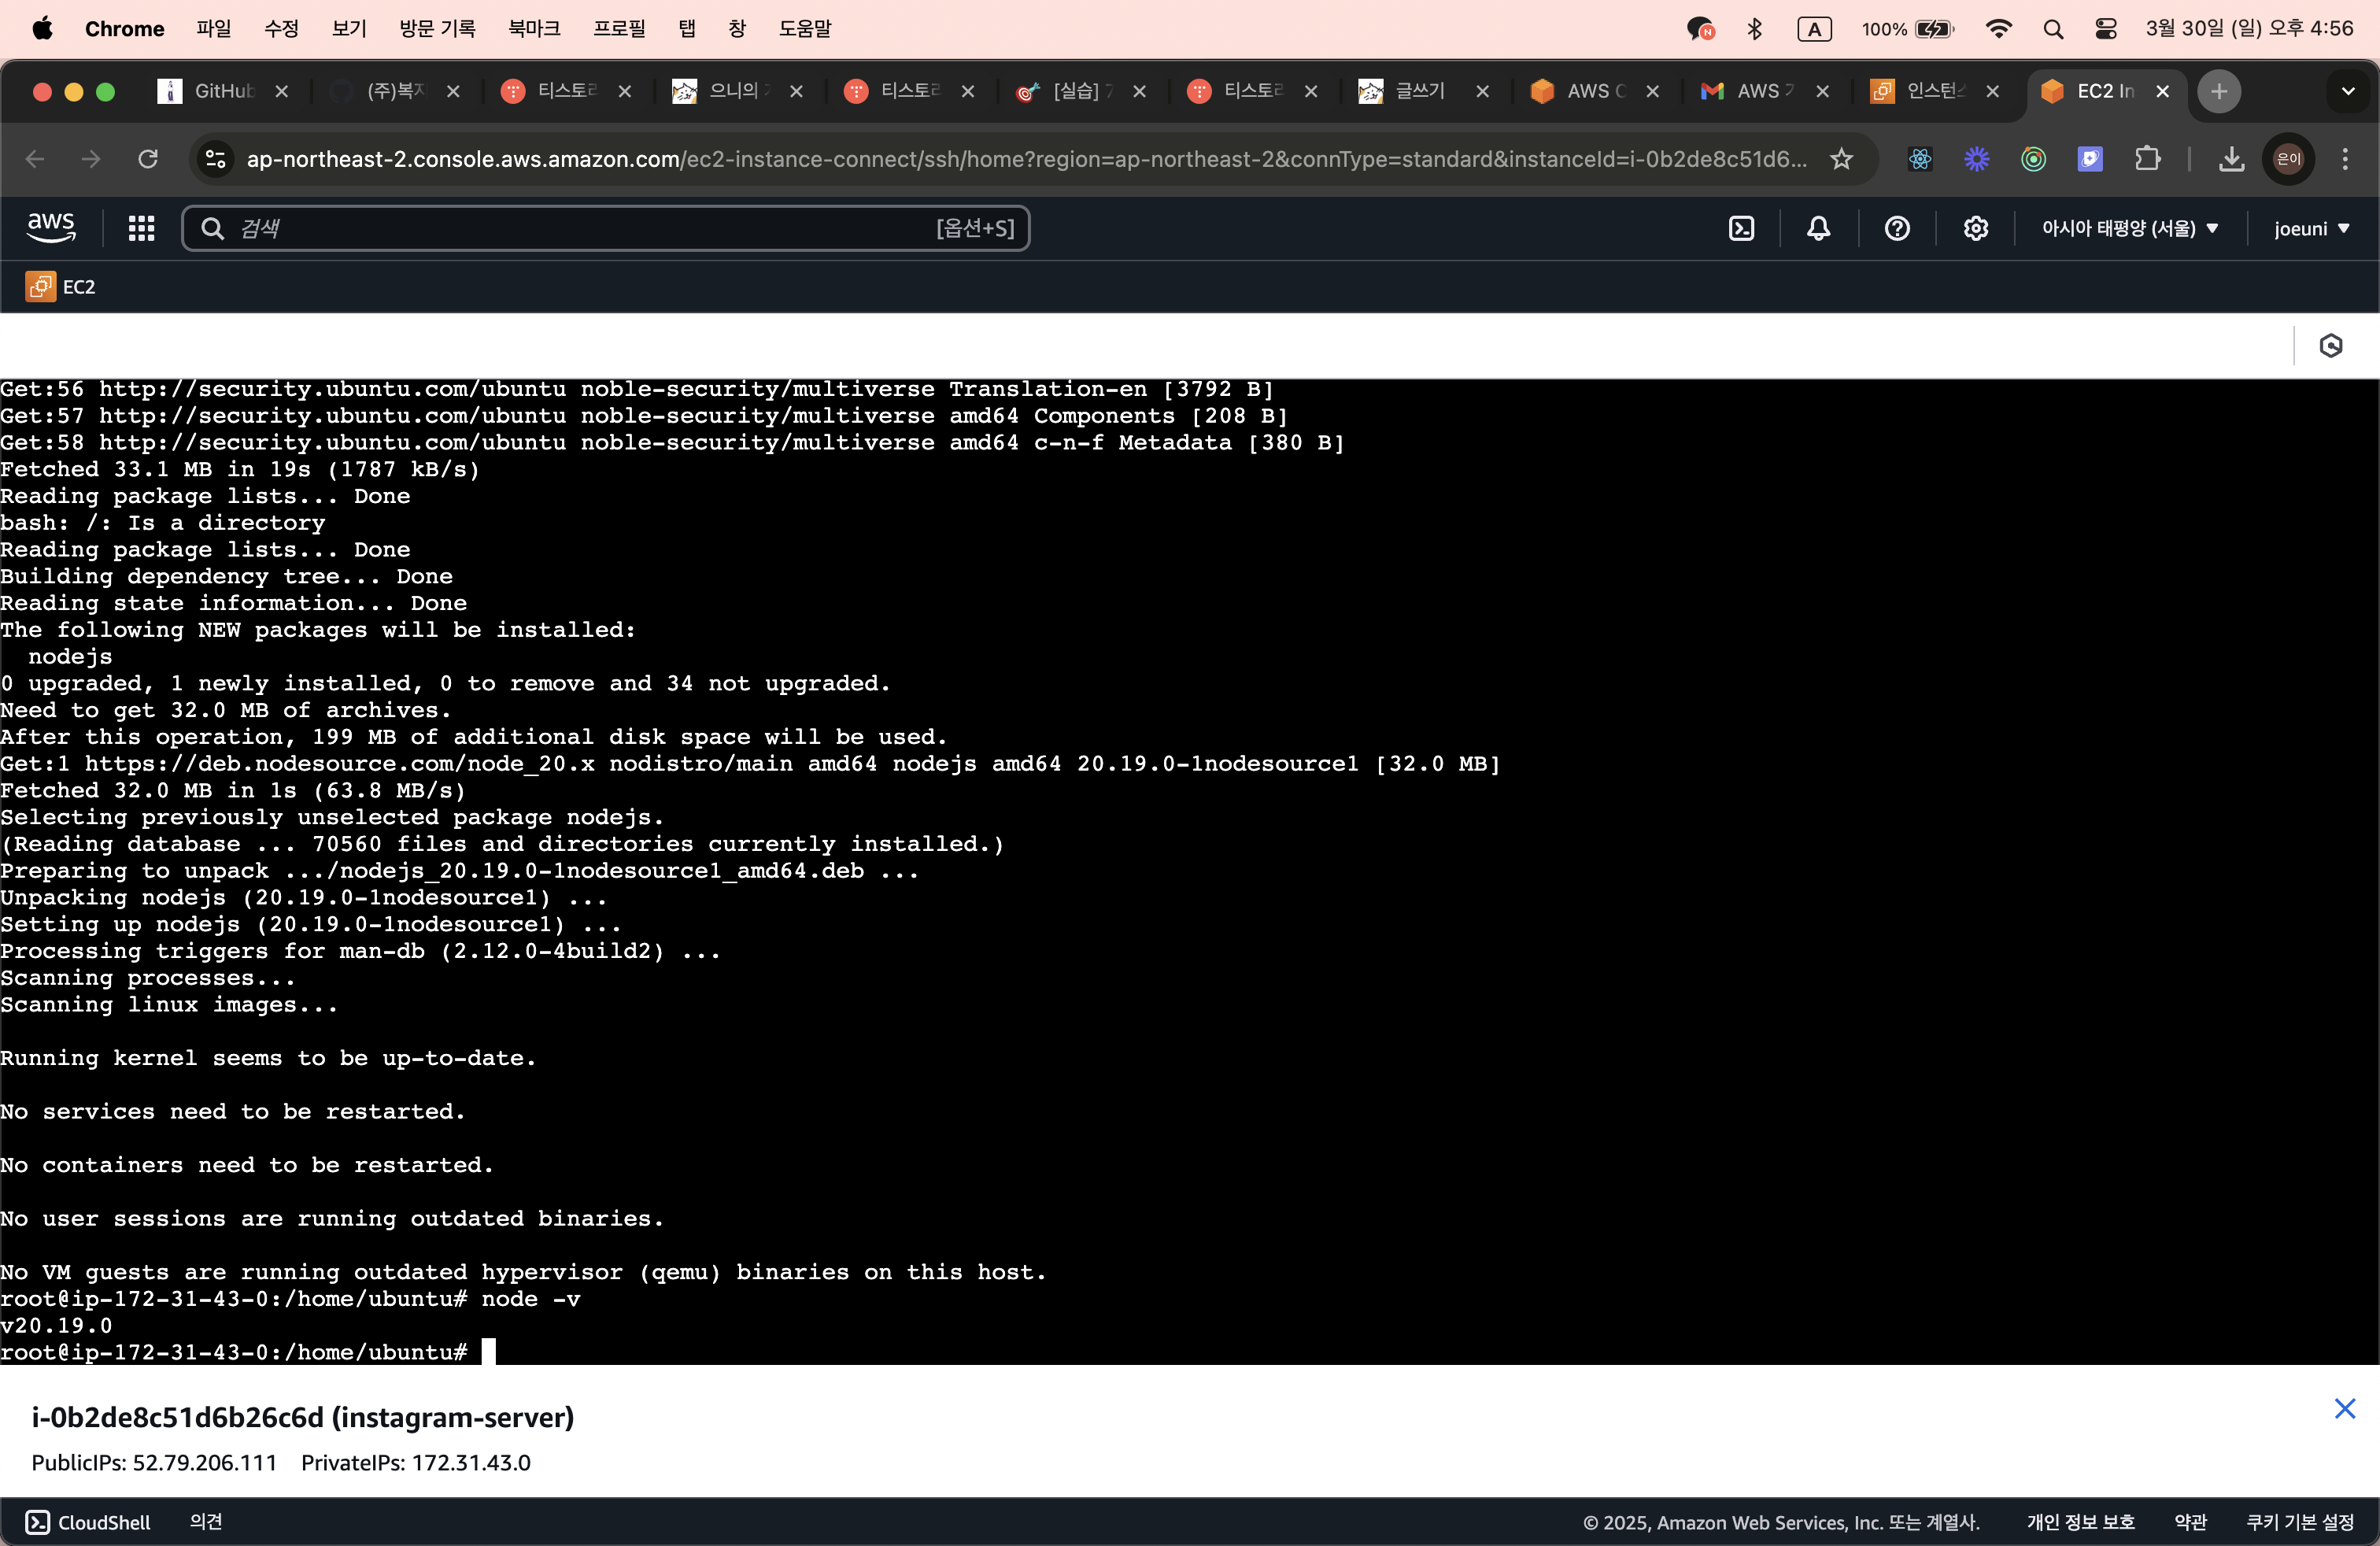This screenshot has width=2380, height=1546.
Task: Open the 북마크 menu in menu bar
Action: 533,28
